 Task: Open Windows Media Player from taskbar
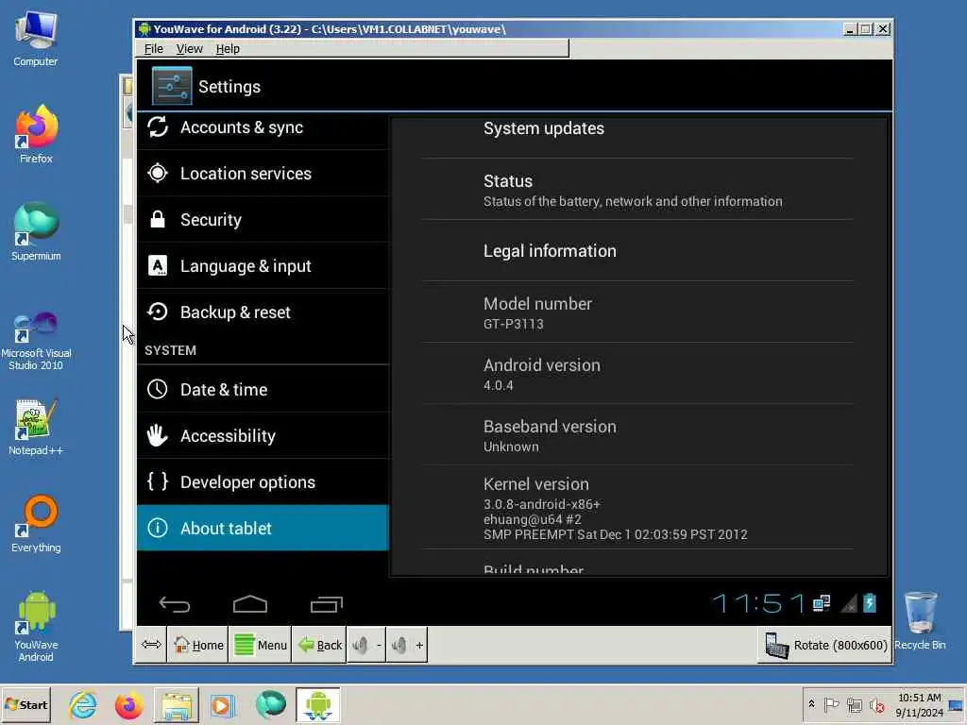point(223,704)
